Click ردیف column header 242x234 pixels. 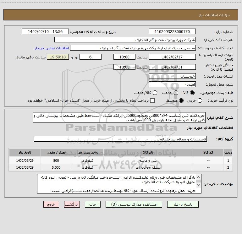pos(228,153)
